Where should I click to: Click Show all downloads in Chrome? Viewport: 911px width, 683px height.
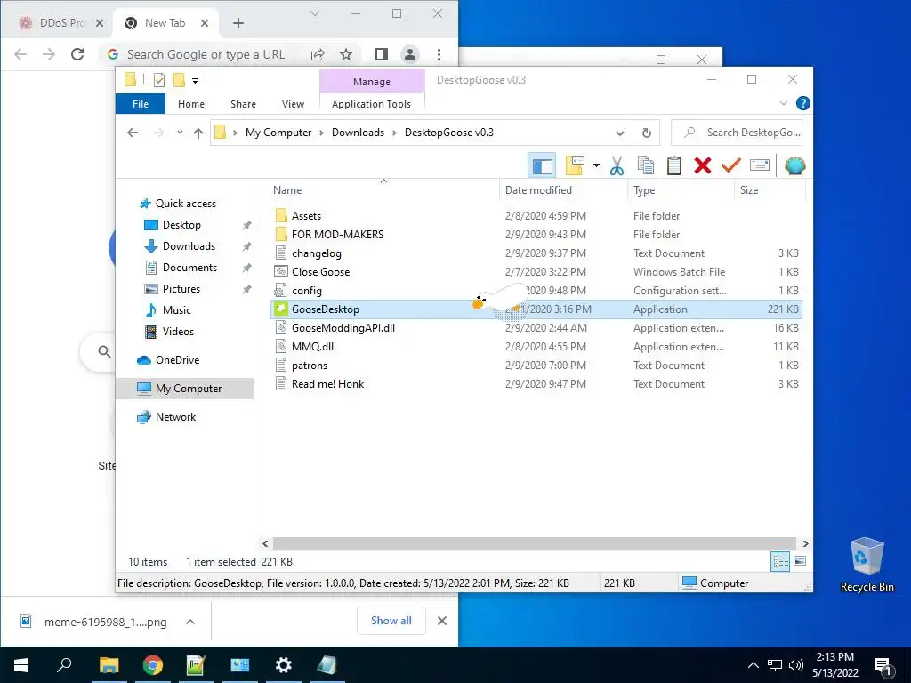391,621
